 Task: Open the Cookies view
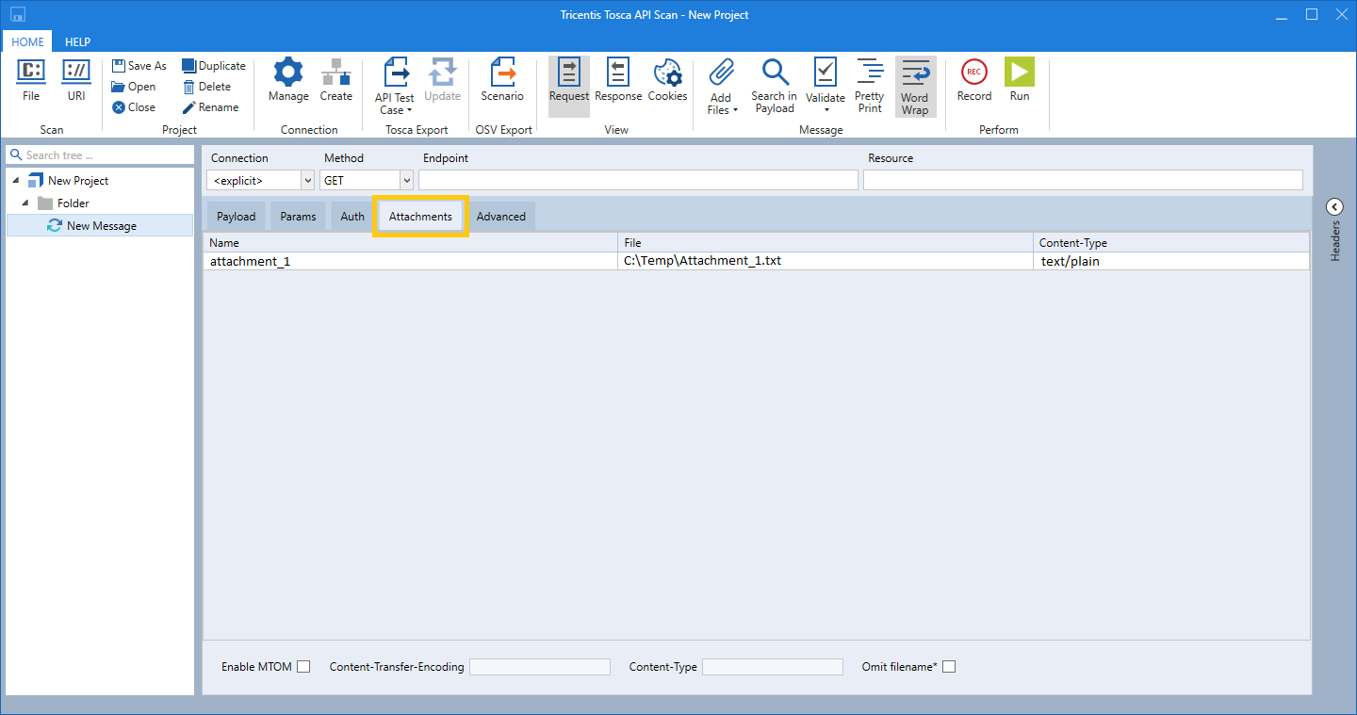coord(667,73)
